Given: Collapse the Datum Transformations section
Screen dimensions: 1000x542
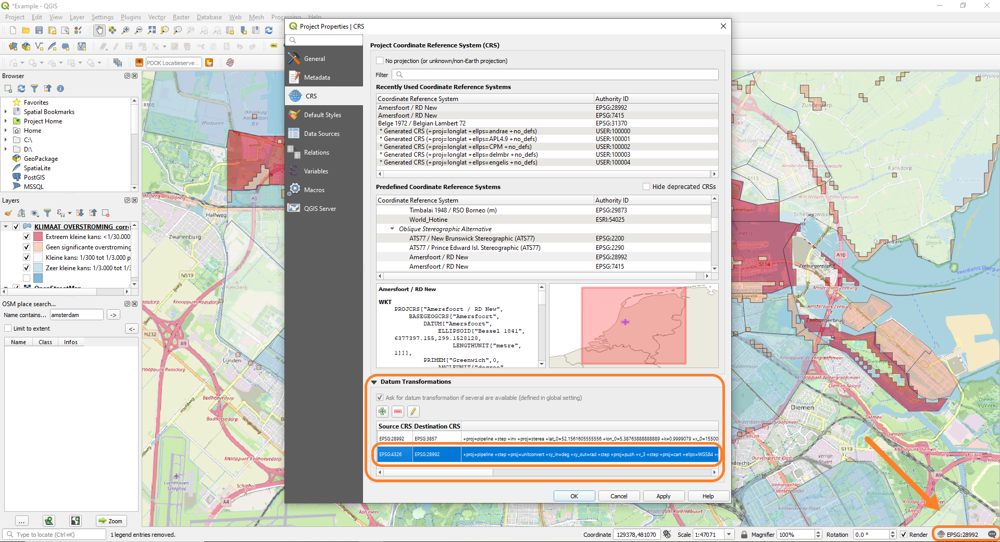Looking at the screenshot, I should [x=374, y=382].
